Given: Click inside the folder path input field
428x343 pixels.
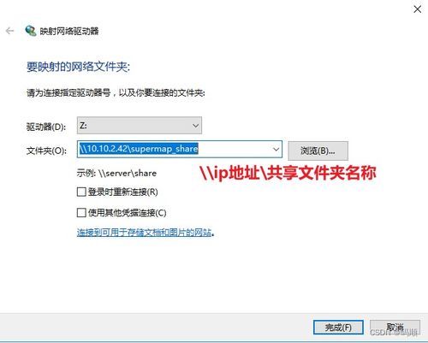Looking at the screenshot, I should [174, 149].
